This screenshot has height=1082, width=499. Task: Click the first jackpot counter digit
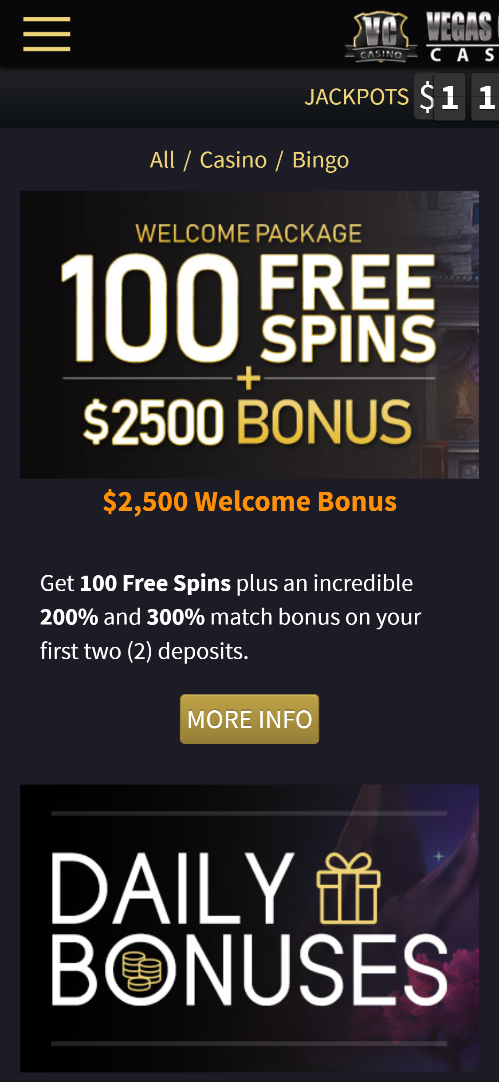[450, 97]
